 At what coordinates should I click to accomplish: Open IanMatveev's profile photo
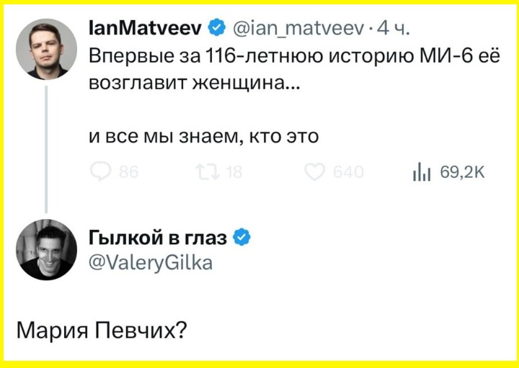click(x=46, y=49)
